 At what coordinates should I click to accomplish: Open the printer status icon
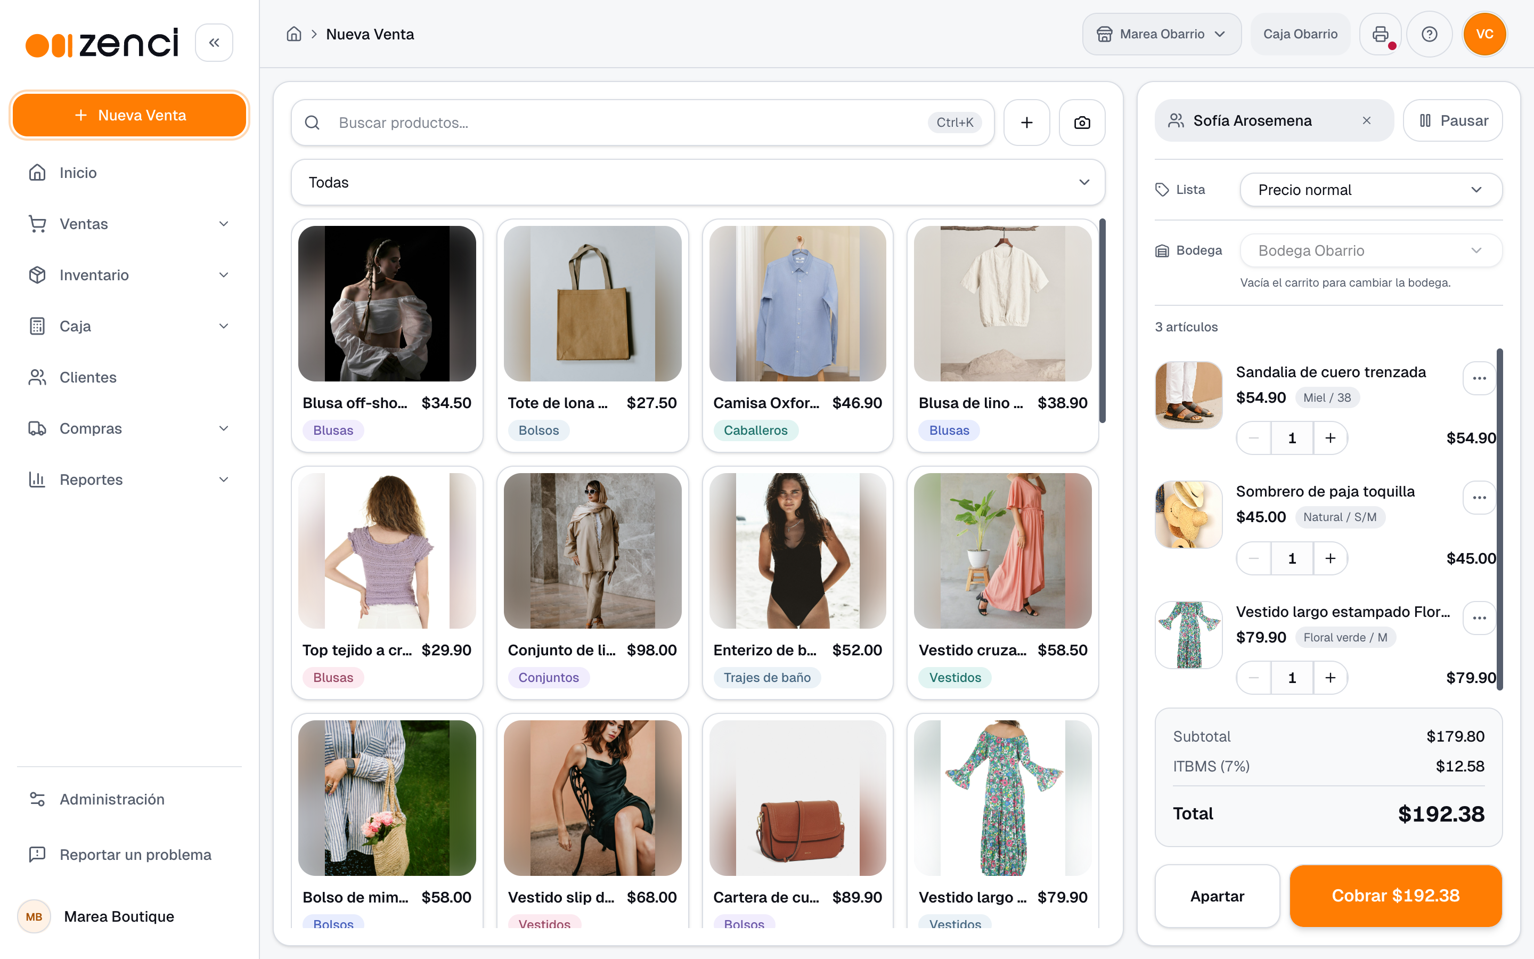[1380, 34]
